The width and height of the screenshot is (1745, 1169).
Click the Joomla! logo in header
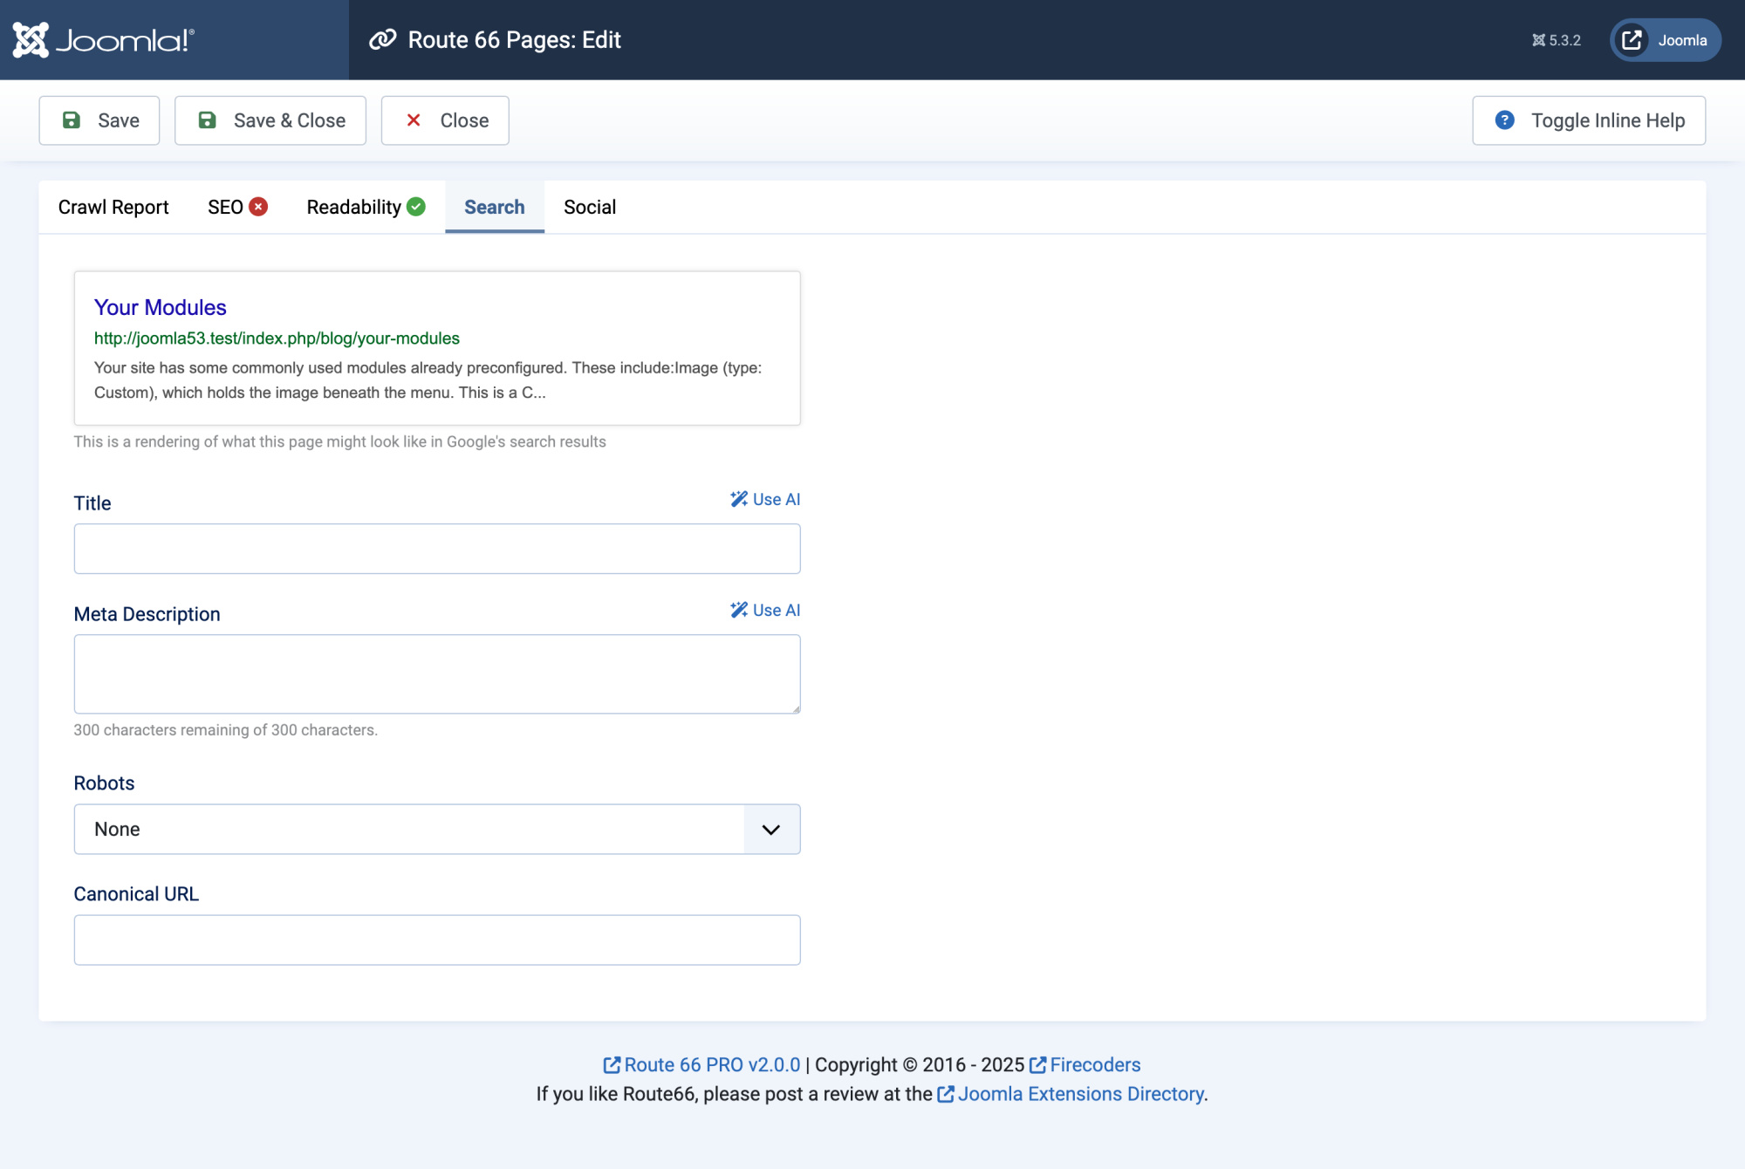click(x=103, y=40)
